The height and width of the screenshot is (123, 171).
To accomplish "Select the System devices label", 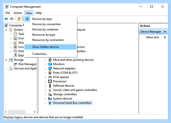I will [x=63, y=99].
